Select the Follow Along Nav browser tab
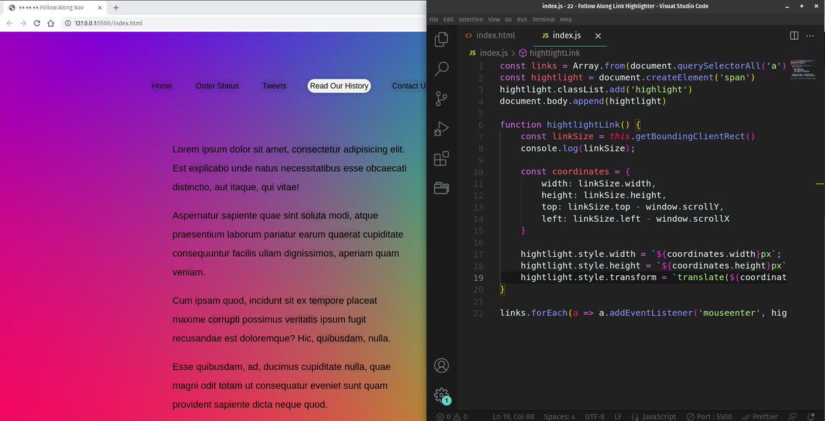 (x=54, y=8)
